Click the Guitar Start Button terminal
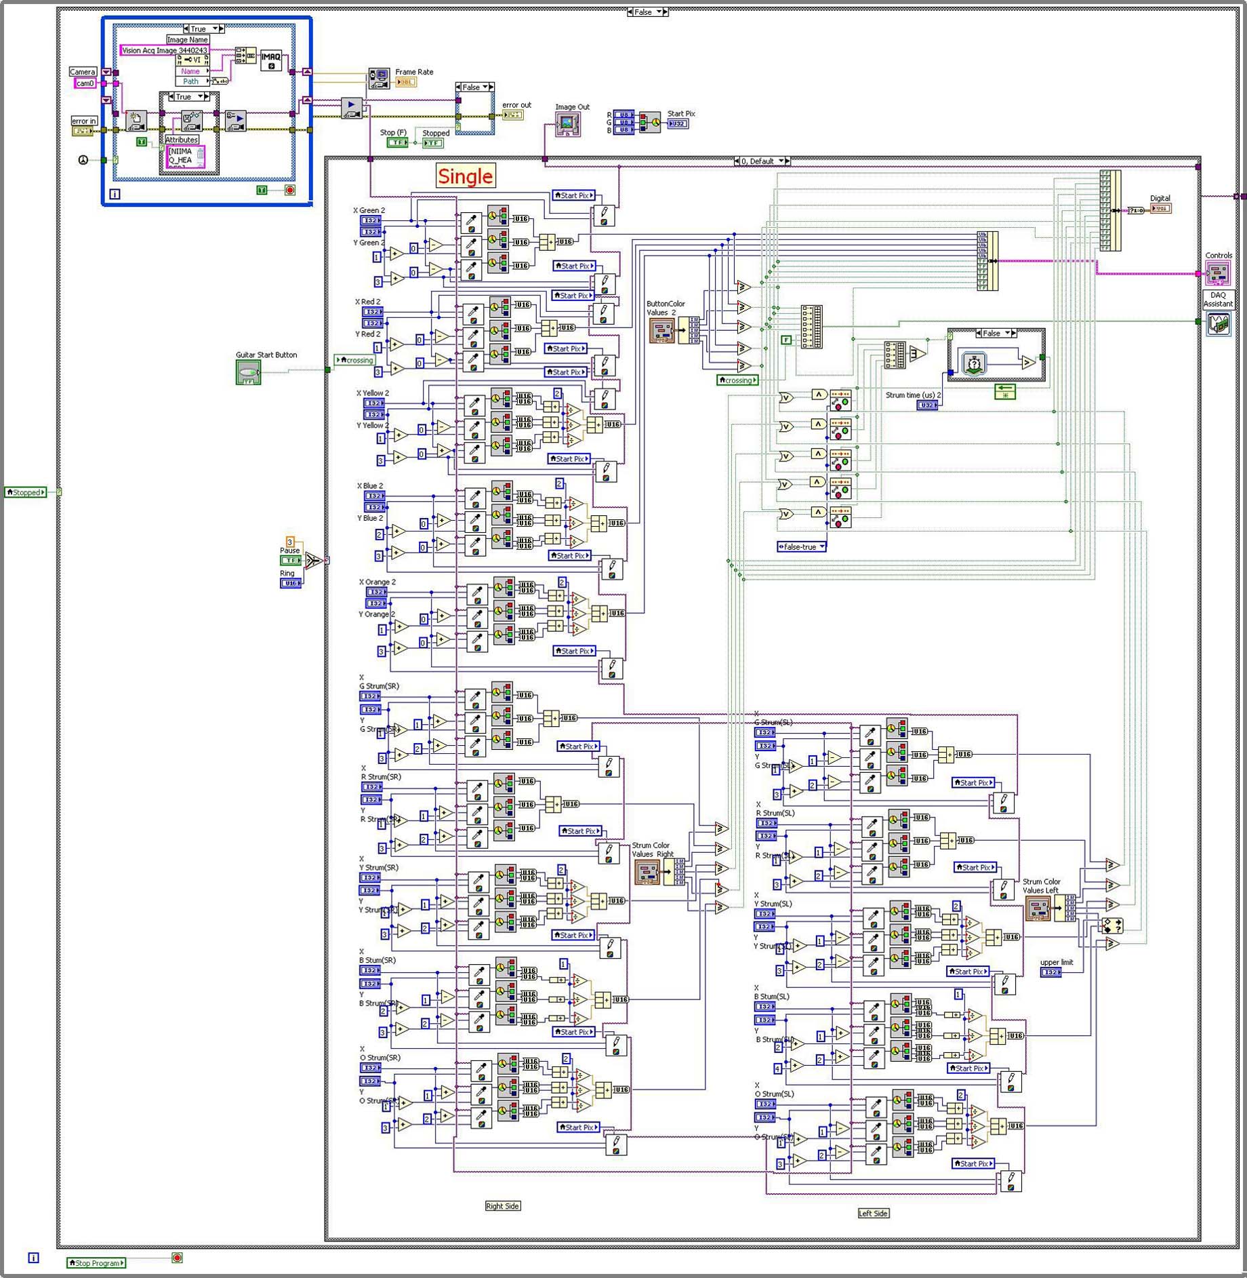 pos(248,372)
